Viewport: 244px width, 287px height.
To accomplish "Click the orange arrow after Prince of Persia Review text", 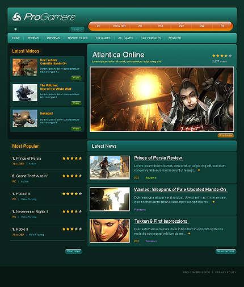I will point(199,170).
